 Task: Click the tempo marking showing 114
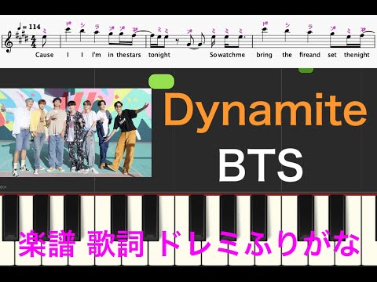pos(29,27)
